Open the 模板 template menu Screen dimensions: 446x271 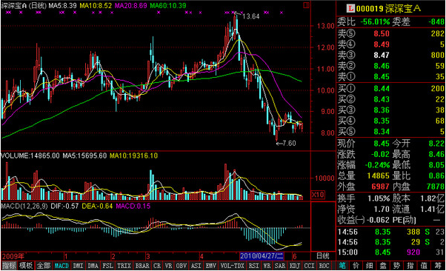pos(26,266)
